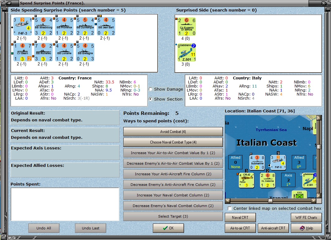Click the army unit counter near Trapani
331x240 pixels.
click(299, 195)
